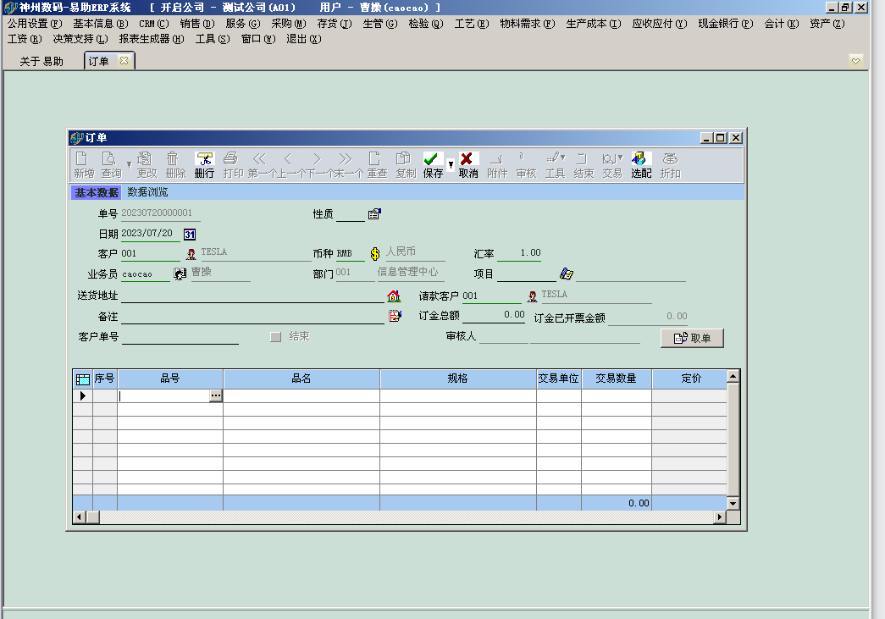This screenshot has width=885, height=619.
Task: Click the 品名 column header
Action: tap(301, 379)
